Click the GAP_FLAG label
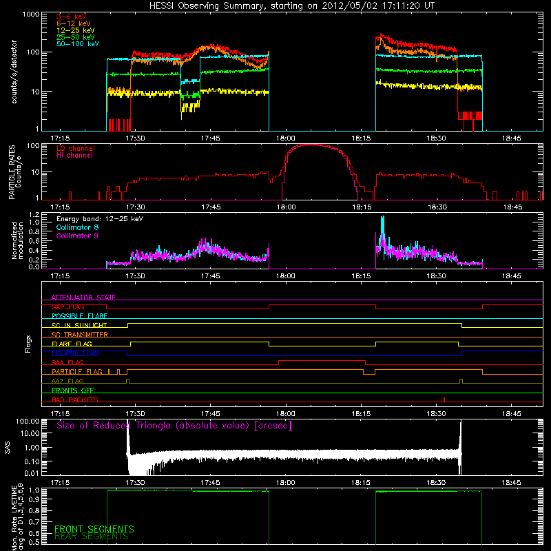The height and width of the screenshot is (551, 551). (x=67, y=306)
